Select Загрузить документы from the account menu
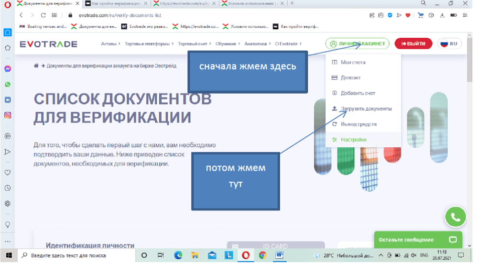 click(x=366, y=109)
